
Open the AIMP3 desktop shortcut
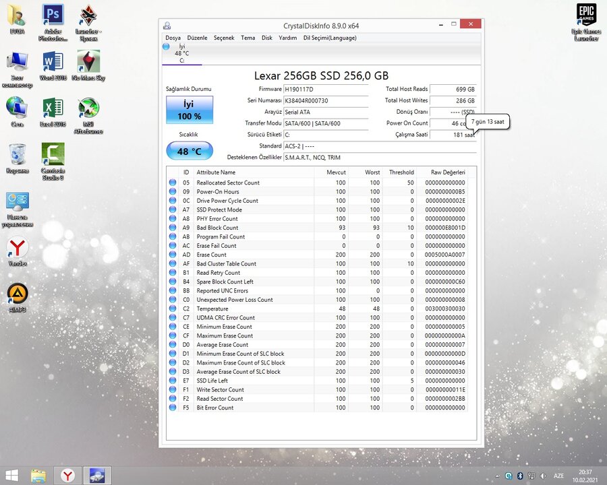pos(18,294)
